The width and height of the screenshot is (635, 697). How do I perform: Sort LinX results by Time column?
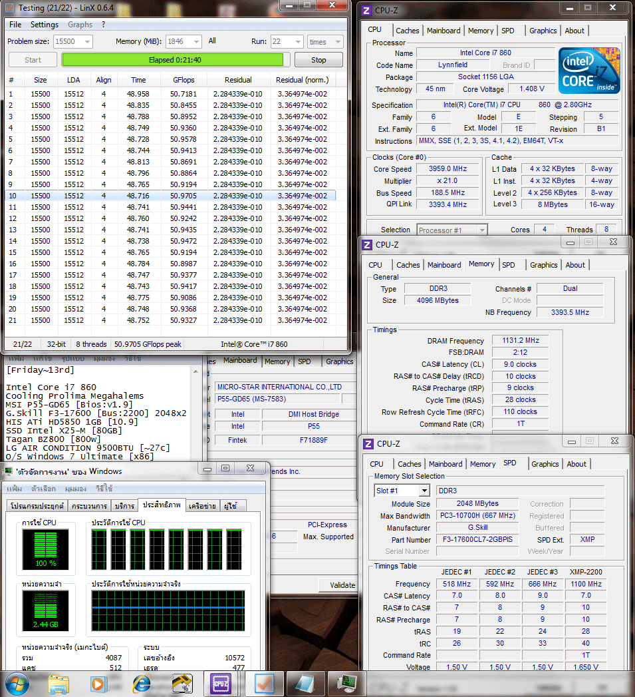click(138, 80)
